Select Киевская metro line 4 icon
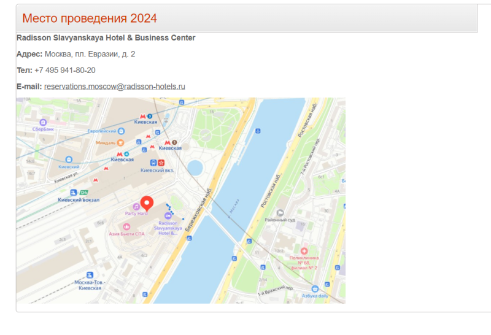The image size is (491, 335). [x=126, y=154]
